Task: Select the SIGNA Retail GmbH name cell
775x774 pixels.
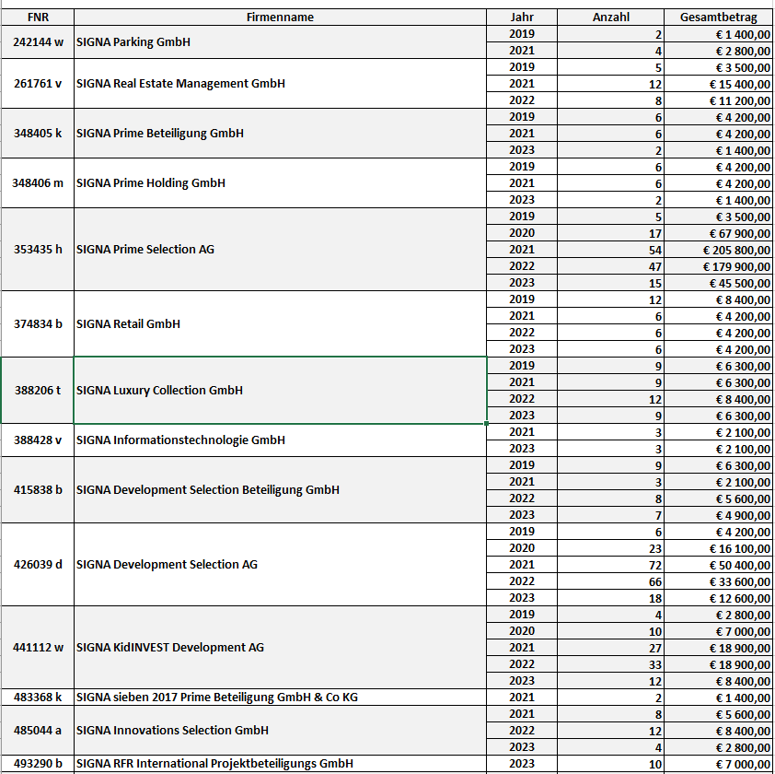Action: 280,324
